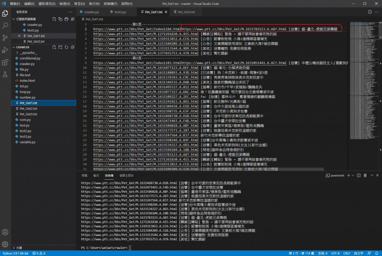382x256 pixels.
Task: Open Source Control view
Action: point(5,38)
